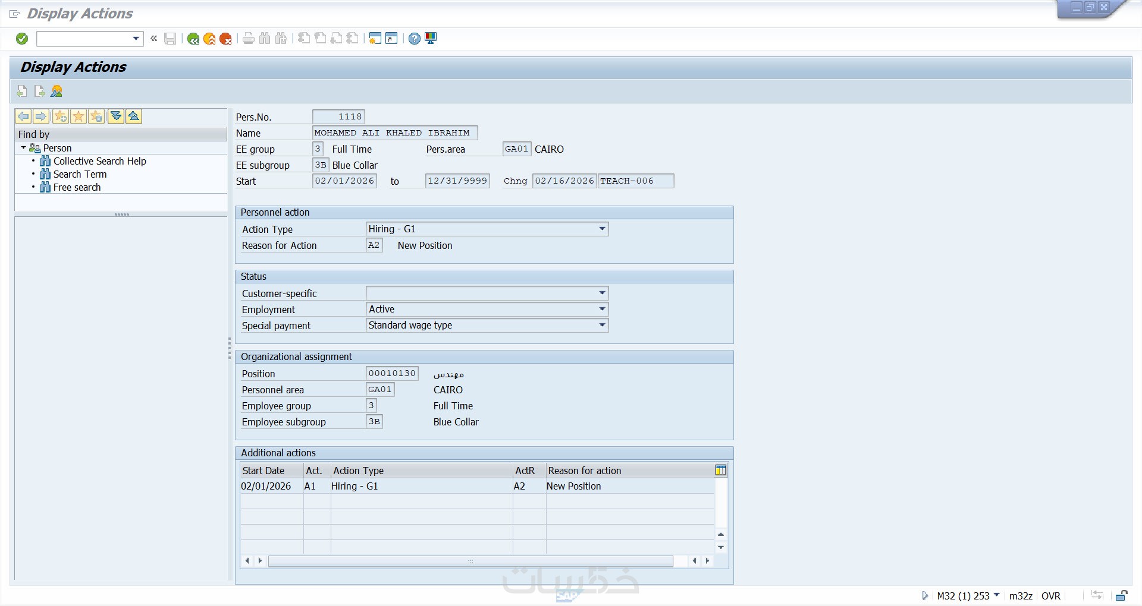Click the Save diskette icon in toolbar
Viewport: 1142px width, 606px height.
coord(170,39)
